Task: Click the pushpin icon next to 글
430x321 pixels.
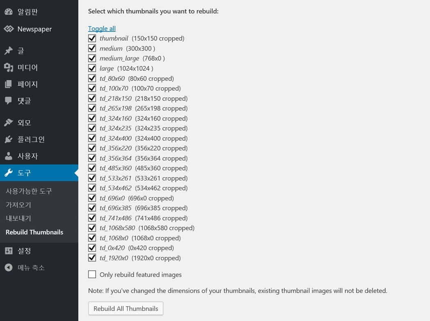Action: (9, 51)
